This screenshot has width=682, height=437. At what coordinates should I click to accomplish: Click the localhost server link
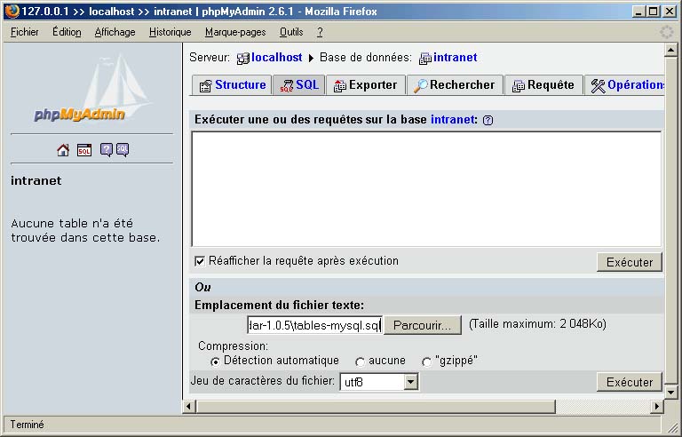click(277, 58)
